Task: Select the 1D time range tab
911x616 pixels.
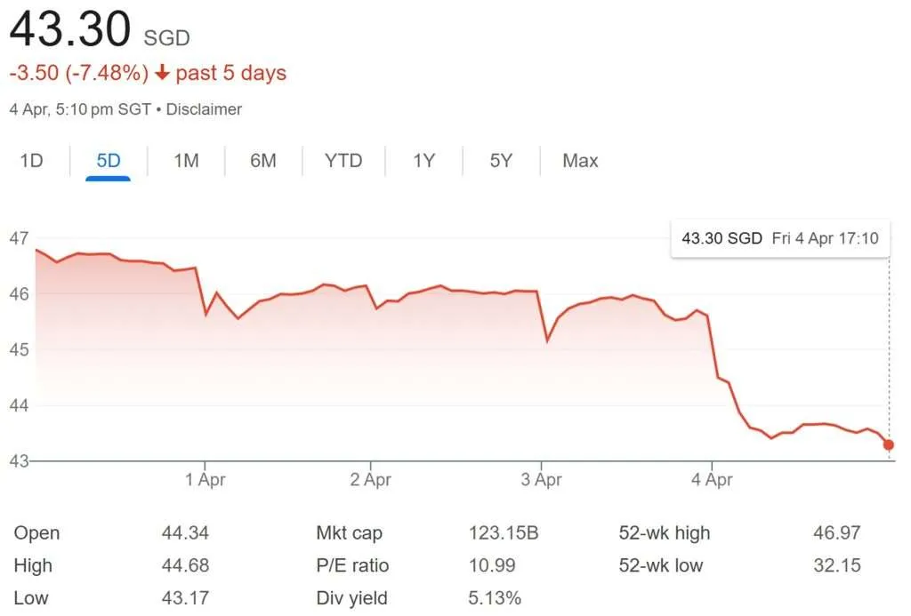Action: (31, 161)
